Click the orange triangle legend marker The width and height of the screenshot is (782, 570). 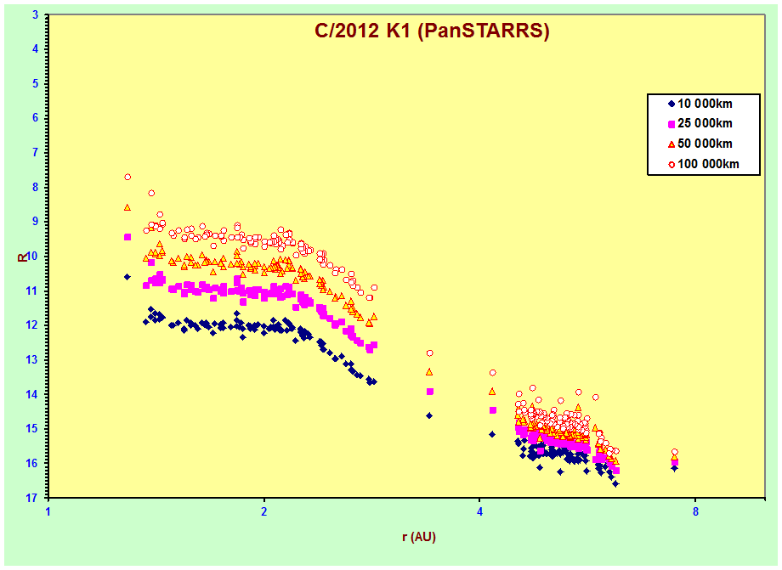tap(671, 144)
